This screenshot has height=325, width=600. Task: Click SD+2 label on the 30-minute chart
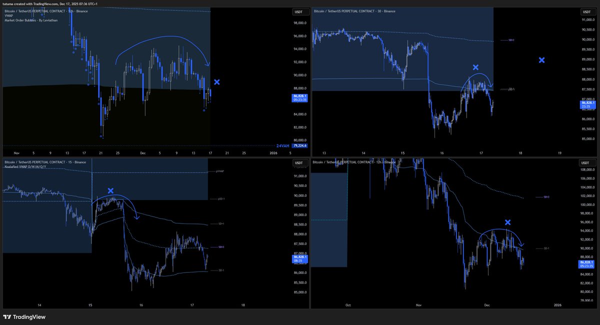click(511, 40)
